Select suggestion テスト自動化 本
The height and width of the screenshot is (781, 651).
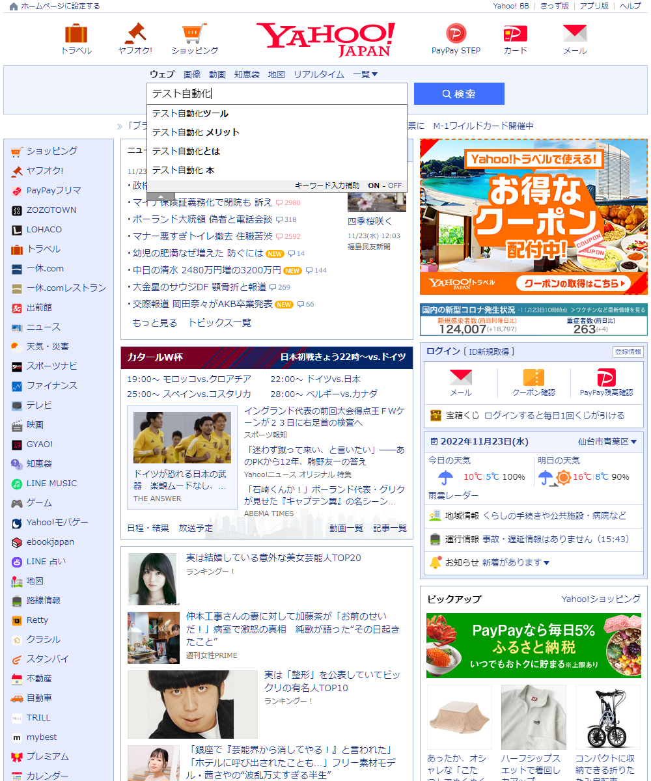point(277,170)
